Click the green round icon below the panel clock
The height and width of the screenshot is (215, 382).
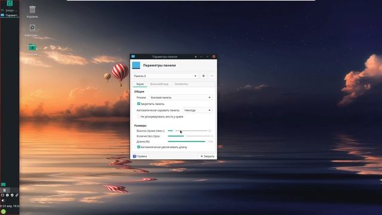coord(4,211)
